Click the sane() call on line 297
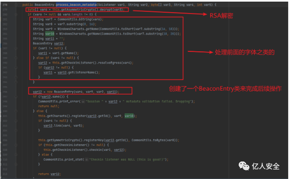Screen dimensions: 289x179 click(x=59, y=97)
